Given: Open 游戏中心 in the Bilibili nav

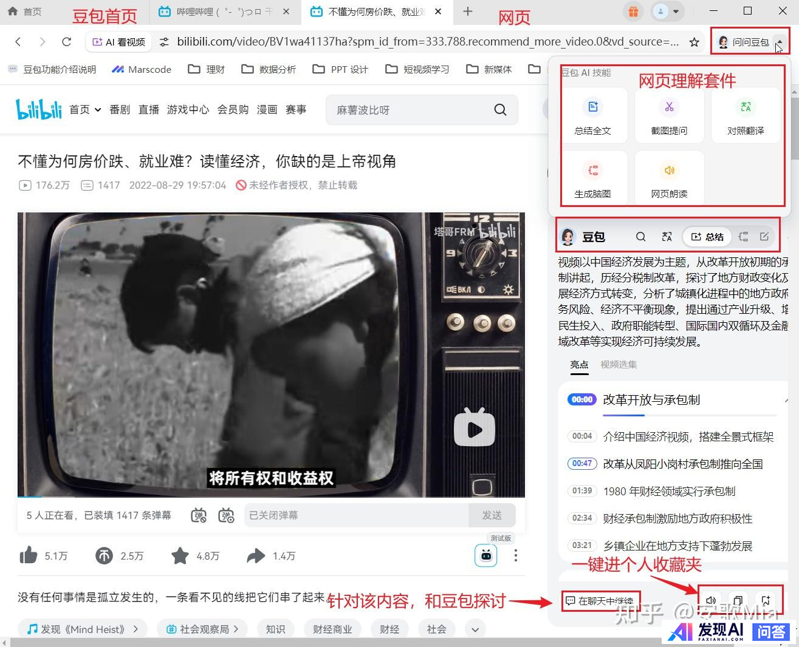Looking at the screenshot, I should [x=188, y=110].
